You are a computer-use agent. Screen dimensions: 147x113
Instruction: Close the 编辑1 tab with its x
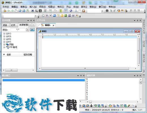[53, 25]
